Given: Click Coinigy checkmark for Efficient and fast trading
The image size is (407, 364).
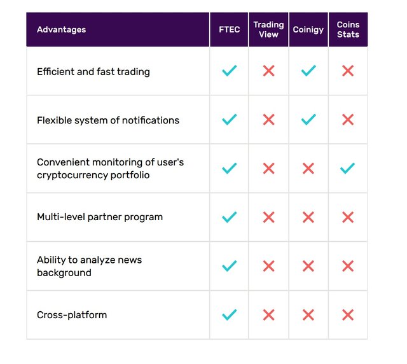Looking at the screenshot, I should (308, 71).
